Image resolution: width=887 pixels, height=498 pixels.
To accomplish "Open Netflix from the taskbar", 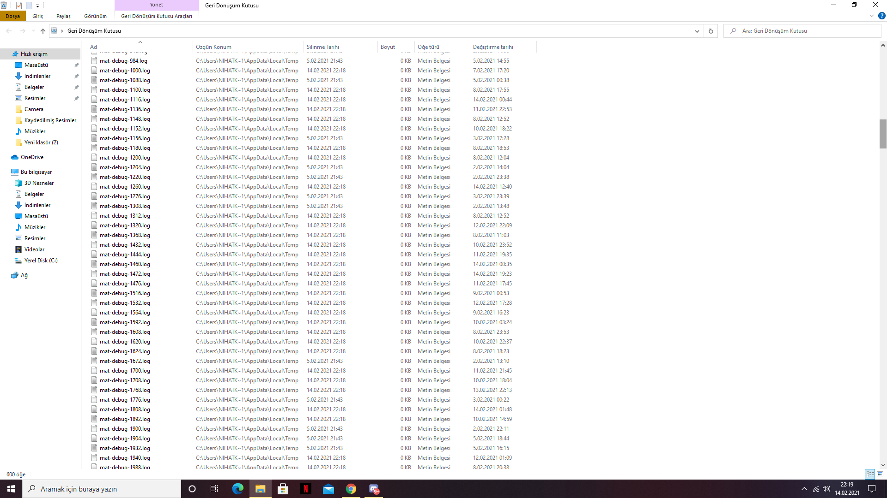I will tap(305, 489).
